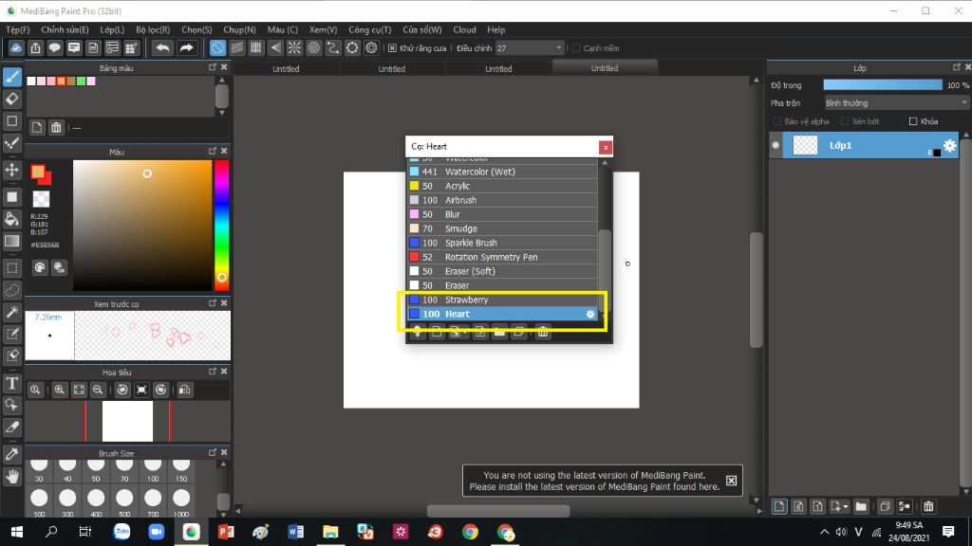Click the Windows Start button
Viewport: 972px width, 546px height.
tap(17, 532)
